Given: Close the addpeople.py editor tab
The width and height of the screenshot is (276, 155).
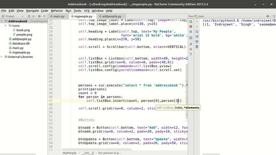Looking at the screenshot, I should pyautogui.click(x=123, y=16).
